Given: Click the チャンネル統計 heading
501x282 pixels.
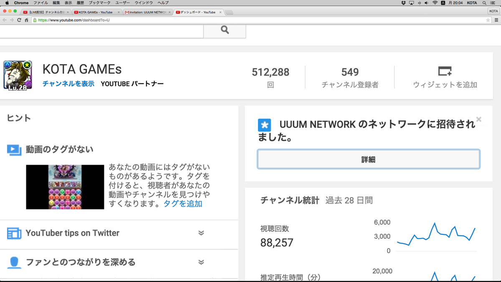Looking at the screenshot, I should coord(290,200).
